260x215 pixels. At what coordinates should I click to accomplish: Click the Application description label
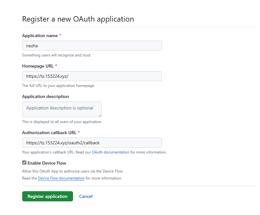click(x=45, y=96)
